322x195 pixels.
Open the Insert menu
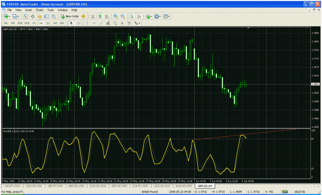click(28, 10)
